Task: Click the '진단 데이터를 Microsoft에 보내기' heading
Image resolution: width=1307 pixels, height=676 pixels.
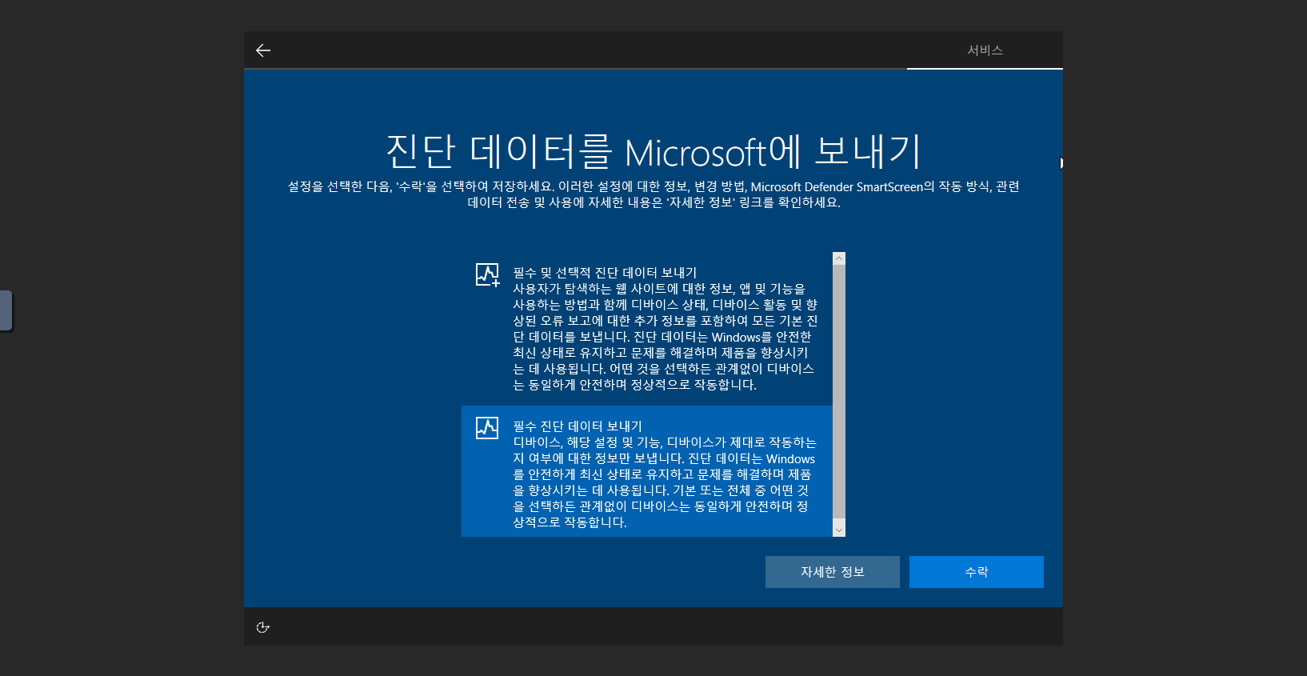Action: pyautogui.click(x=653, y=152)
